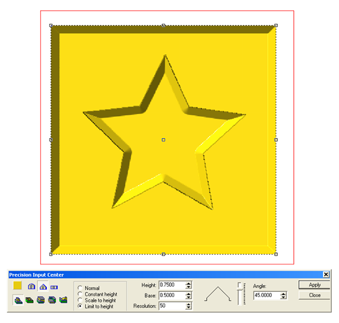Click the right-middle selection handle
Viewport: 339px width, 323px height.
tap(276, 140)
